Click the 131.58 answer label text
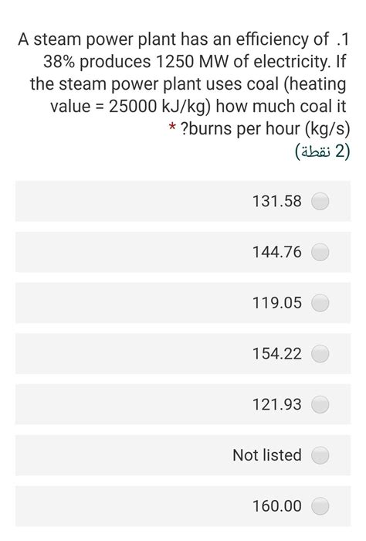The width and height of the screenshot is (366, 541). tap(277, 201)
